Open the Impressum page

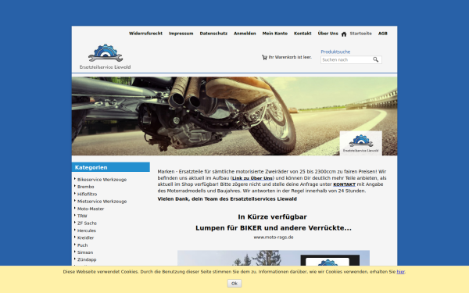181,34
